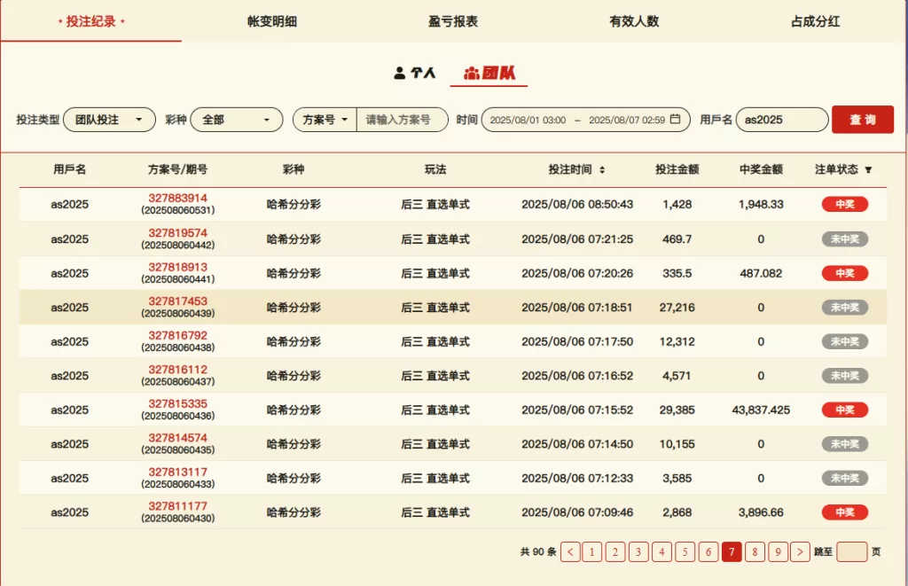The height and width of the screenshot is (586, 908).
Task: Select the 团队 view
Action: point(489,73)
